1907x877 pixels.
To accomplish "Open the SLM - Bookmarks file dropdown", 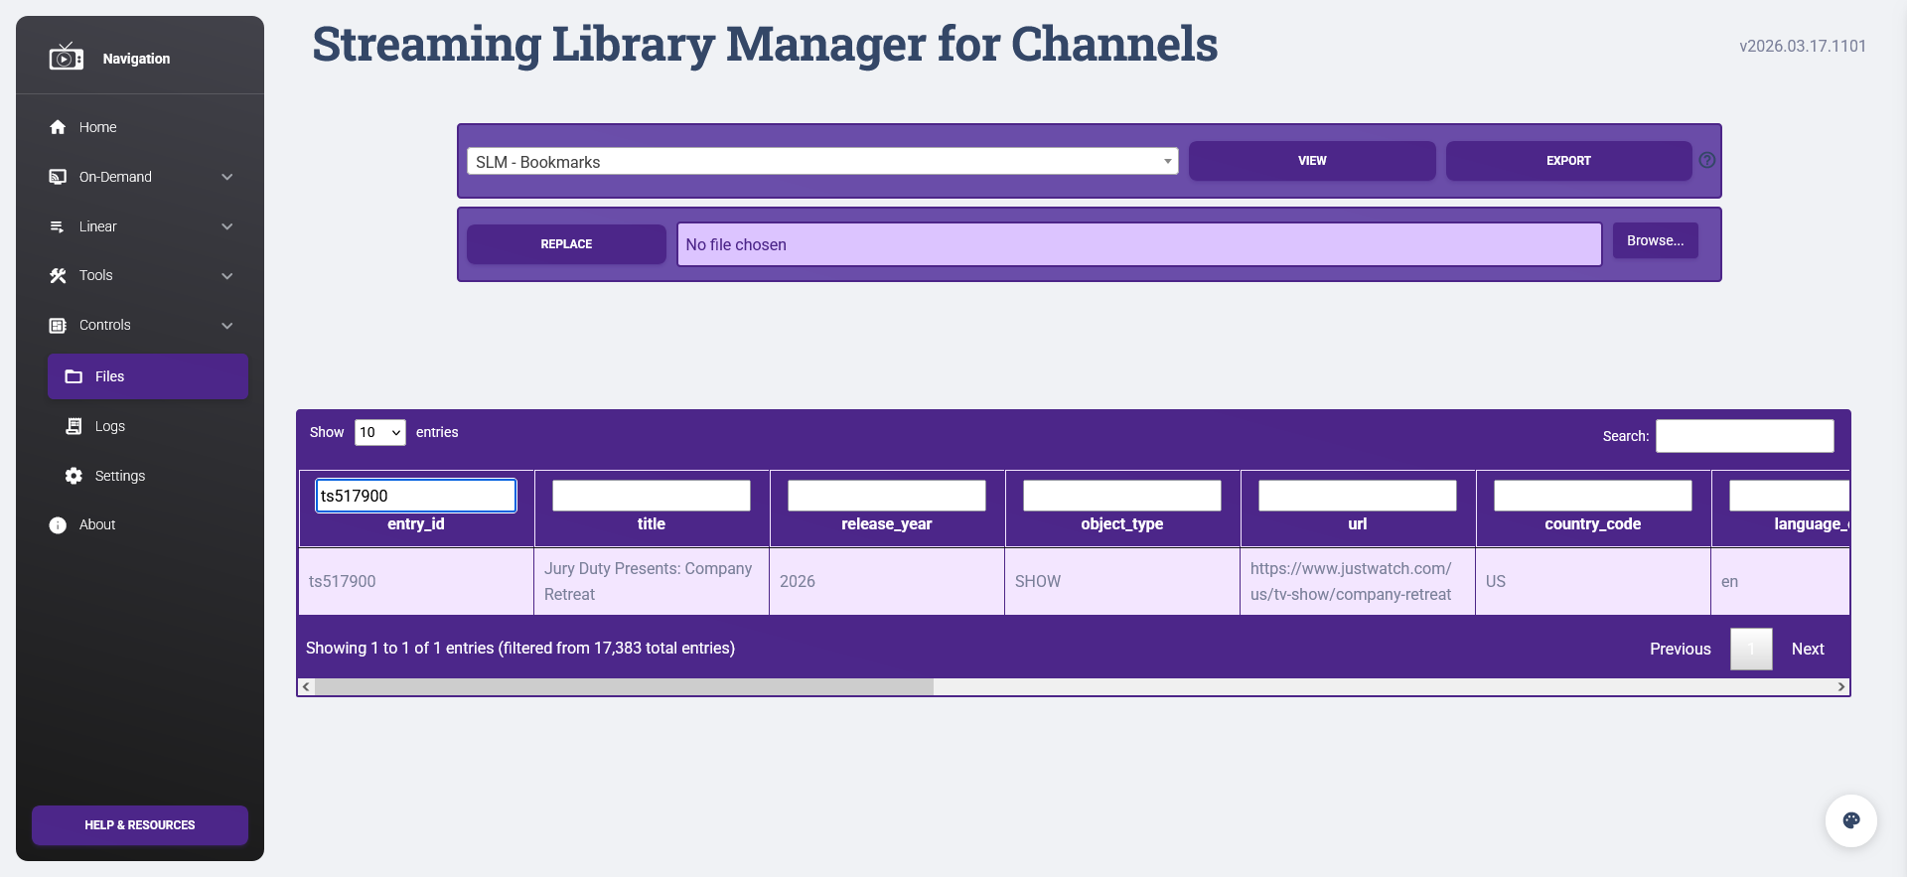I will 821,162.
